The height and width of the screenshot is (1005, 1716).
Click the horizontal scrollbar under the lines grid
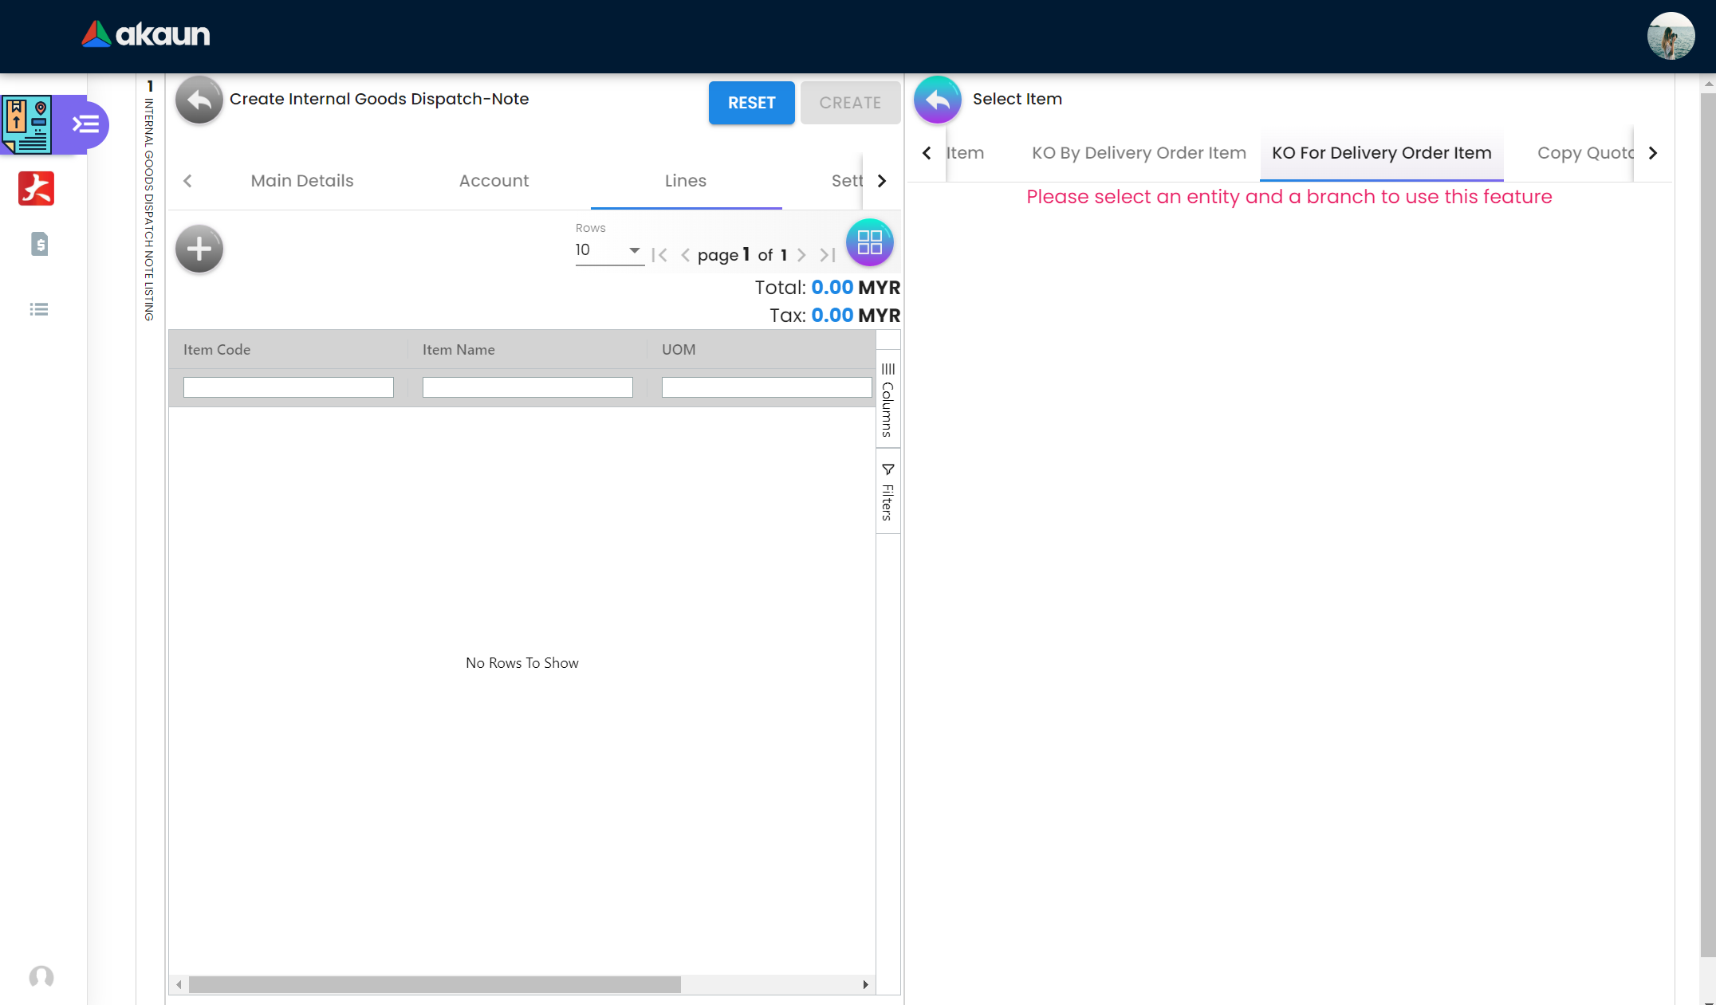[x=435, y=985]
